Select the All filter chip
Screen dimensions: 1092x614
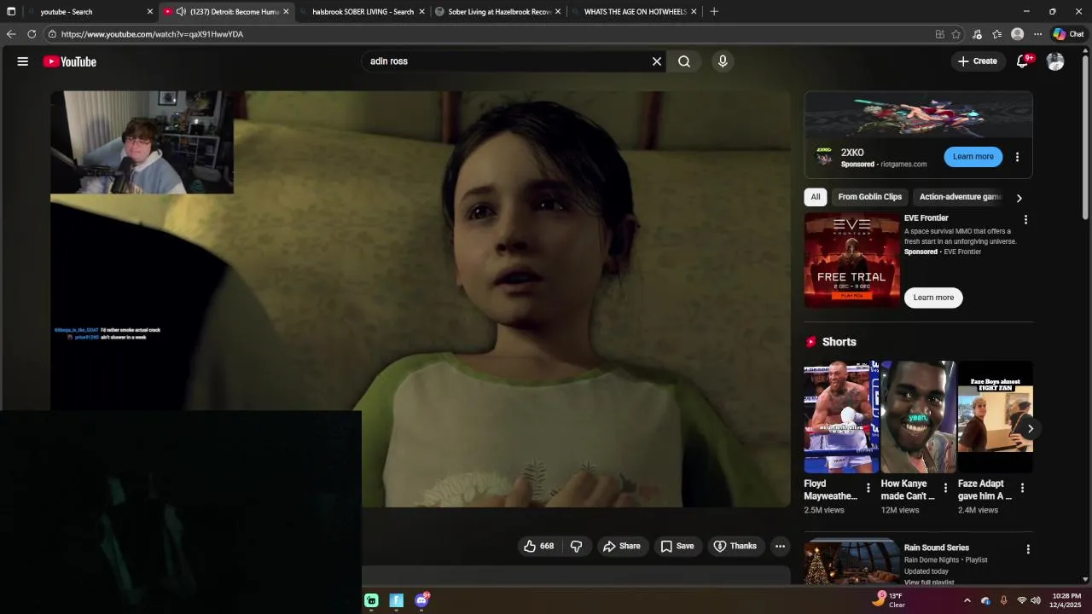[816, 197]
